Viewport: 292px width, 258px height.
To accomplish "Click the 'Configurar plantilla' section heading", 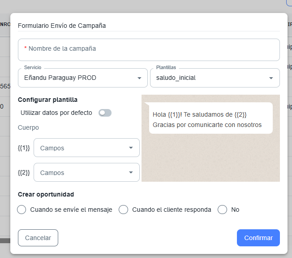I will pyautogui.click(x=47, y=100).
